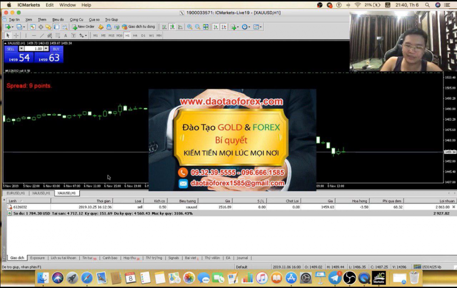Open Edit in the macOS menu bar
The image size is (457, 288).
[50, 5]
